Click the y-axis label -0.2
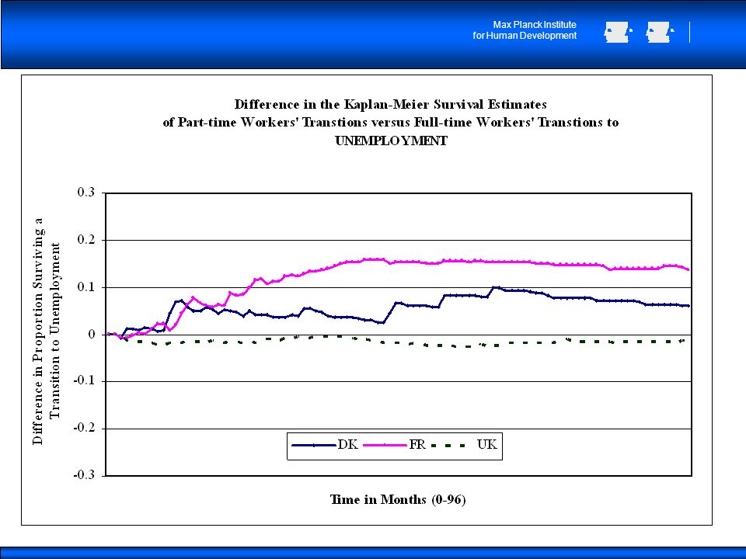Screen dimensions: 746x559 [x=84, y=428]
